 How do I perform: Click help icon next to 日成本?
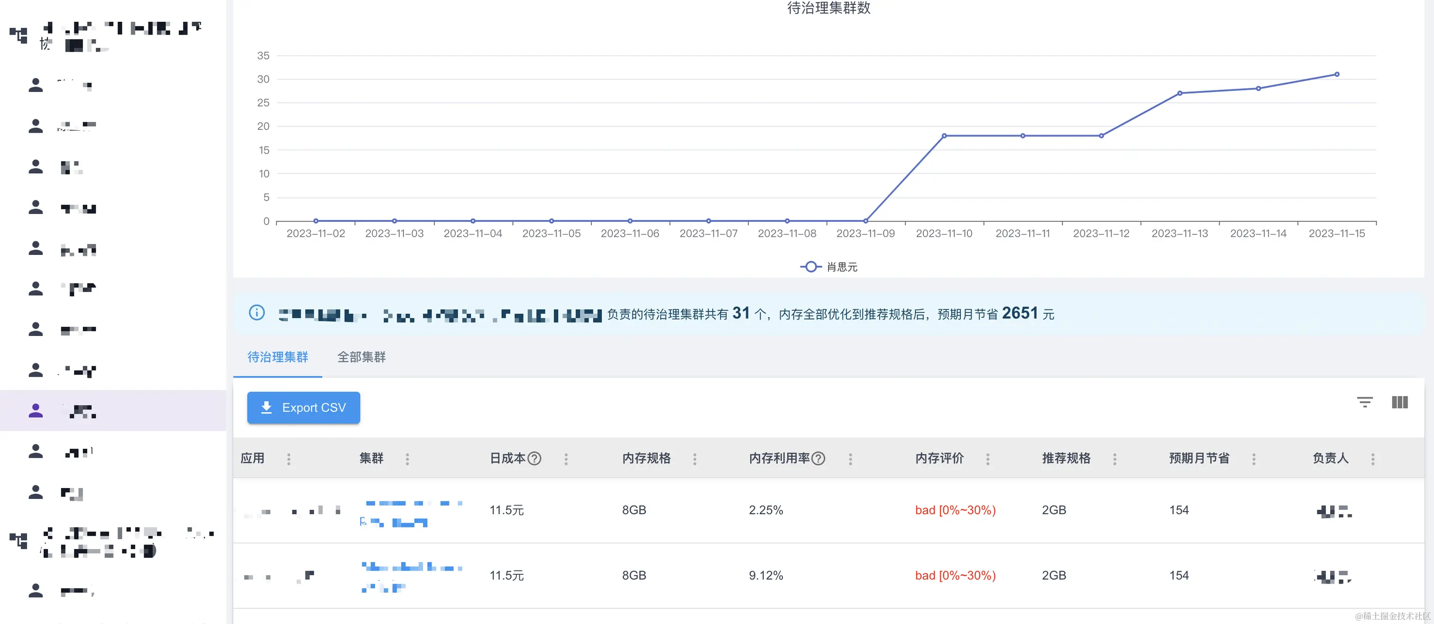tap(534, 458)
